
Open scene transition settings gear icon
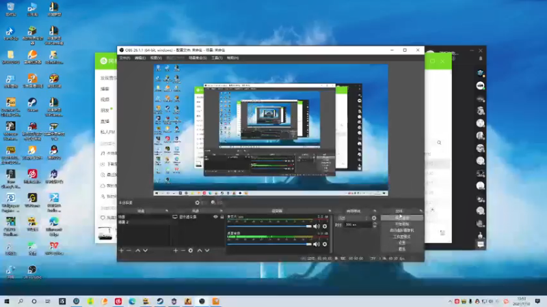pos(374,218)
